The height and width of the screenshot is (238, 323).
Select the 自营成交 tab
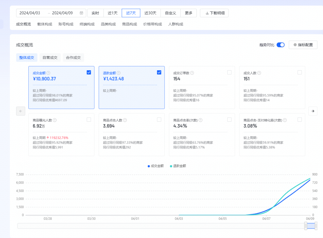50,58
